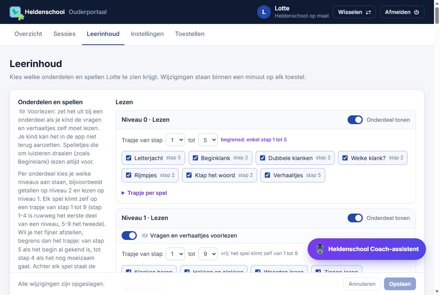Go to the Overzicht tab
The height and width of the screenshot is (295, 440).
pos(28,34)
